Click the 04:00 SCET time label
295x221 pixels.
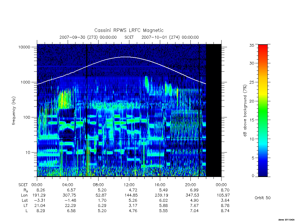pyautogui.click(x=68, y=185)
